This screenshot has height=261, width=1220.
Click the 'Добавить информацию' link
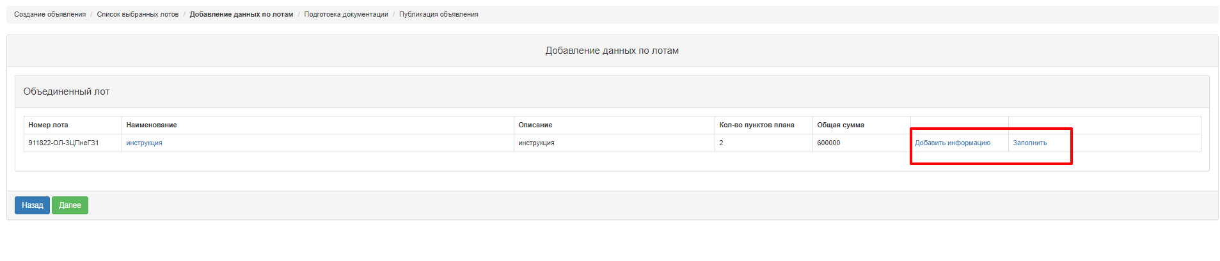point(952,143)
